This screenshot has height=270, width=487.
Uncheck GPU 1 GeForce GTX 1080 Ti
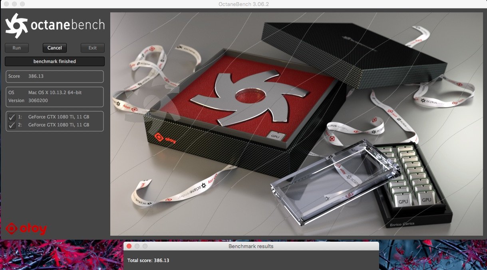click(12, 117)
